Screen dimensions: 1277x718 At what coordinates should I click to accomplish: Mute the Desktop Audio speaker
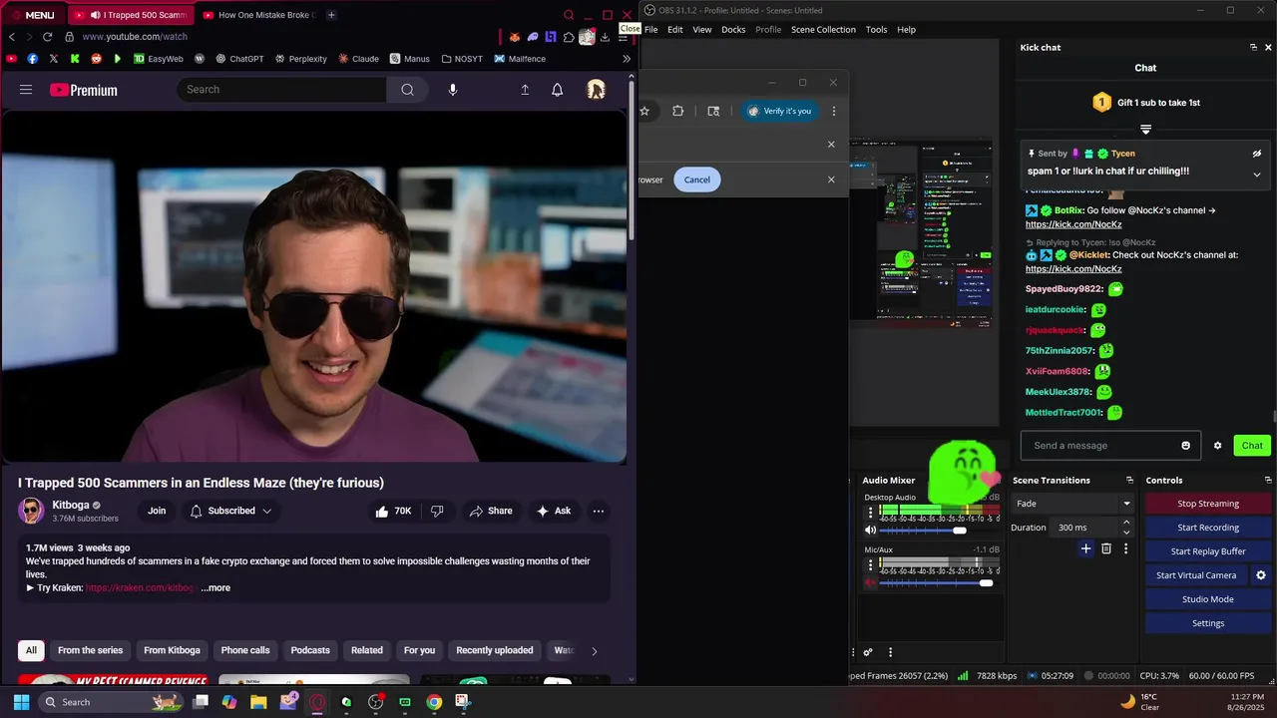[870, 531]
